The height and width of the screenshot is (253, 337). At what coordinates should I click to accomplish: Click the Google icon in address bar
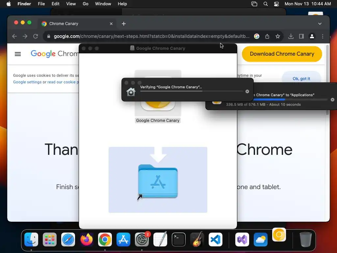(257, 36)
